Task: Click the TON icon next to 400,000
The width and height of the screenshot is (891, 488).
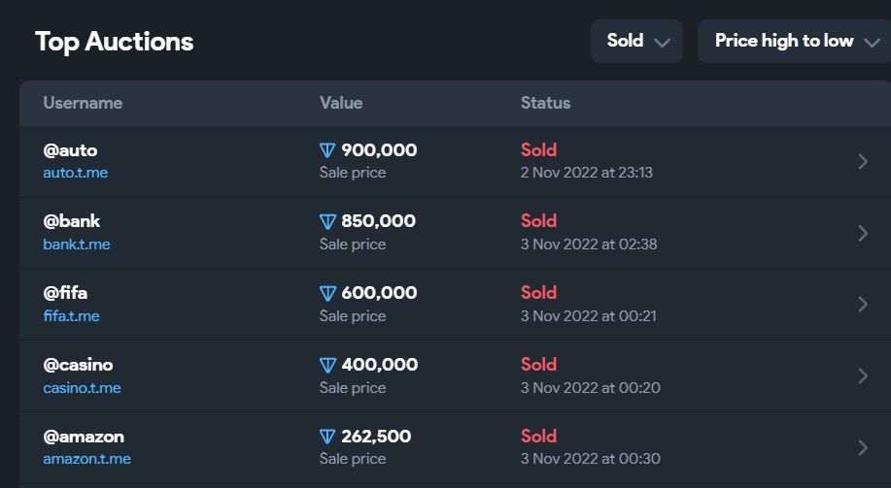Action: (x=327, y=366)
